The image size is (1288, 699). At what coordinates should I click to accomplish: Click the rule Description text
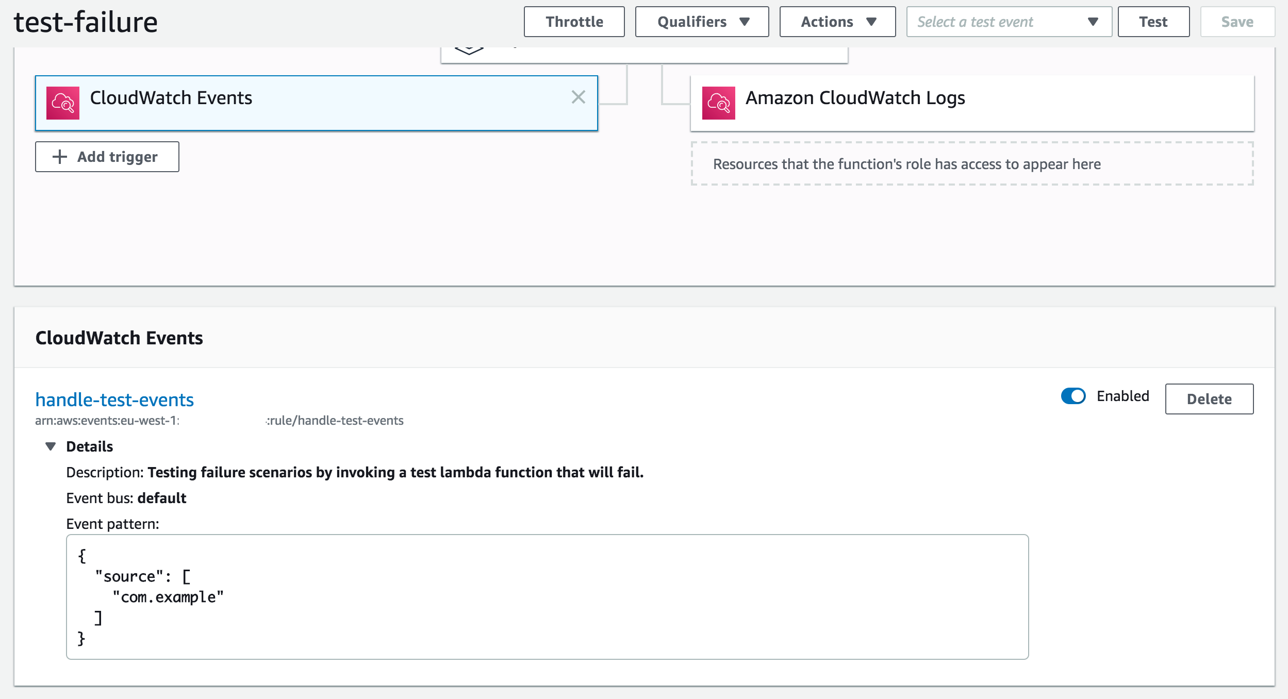(355, 472)
